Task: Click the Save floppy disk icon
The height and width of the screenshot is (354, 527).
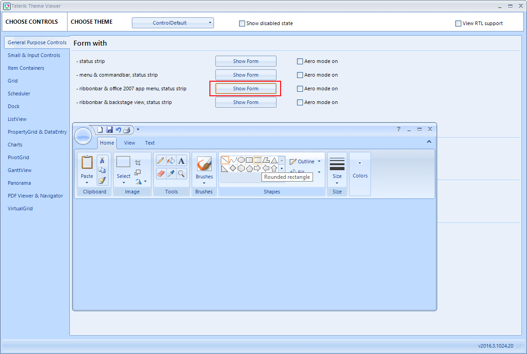Action: point(109,130)
